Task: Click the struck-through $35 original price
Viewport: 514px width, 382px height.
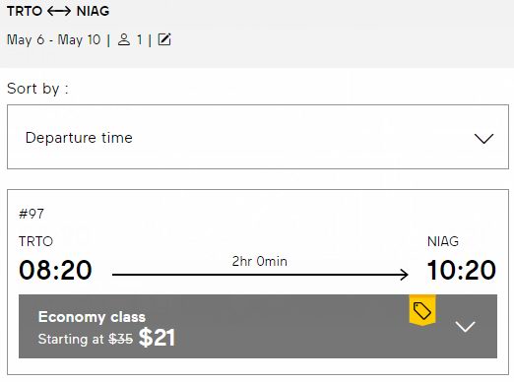Action: [x=120, y=339]
